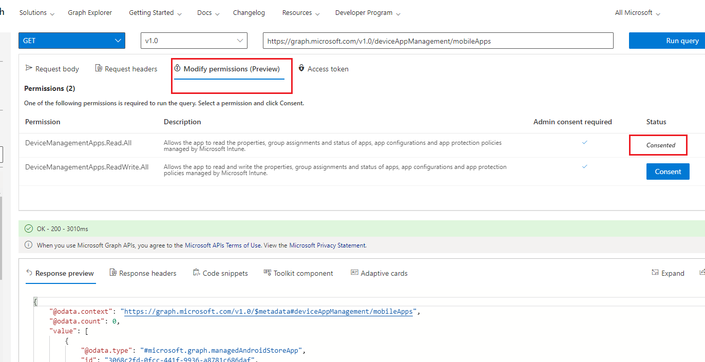Viewport: 705px width, 362px height.
Task: Click the Expand response button label
Action: click(x=673, y=273)
